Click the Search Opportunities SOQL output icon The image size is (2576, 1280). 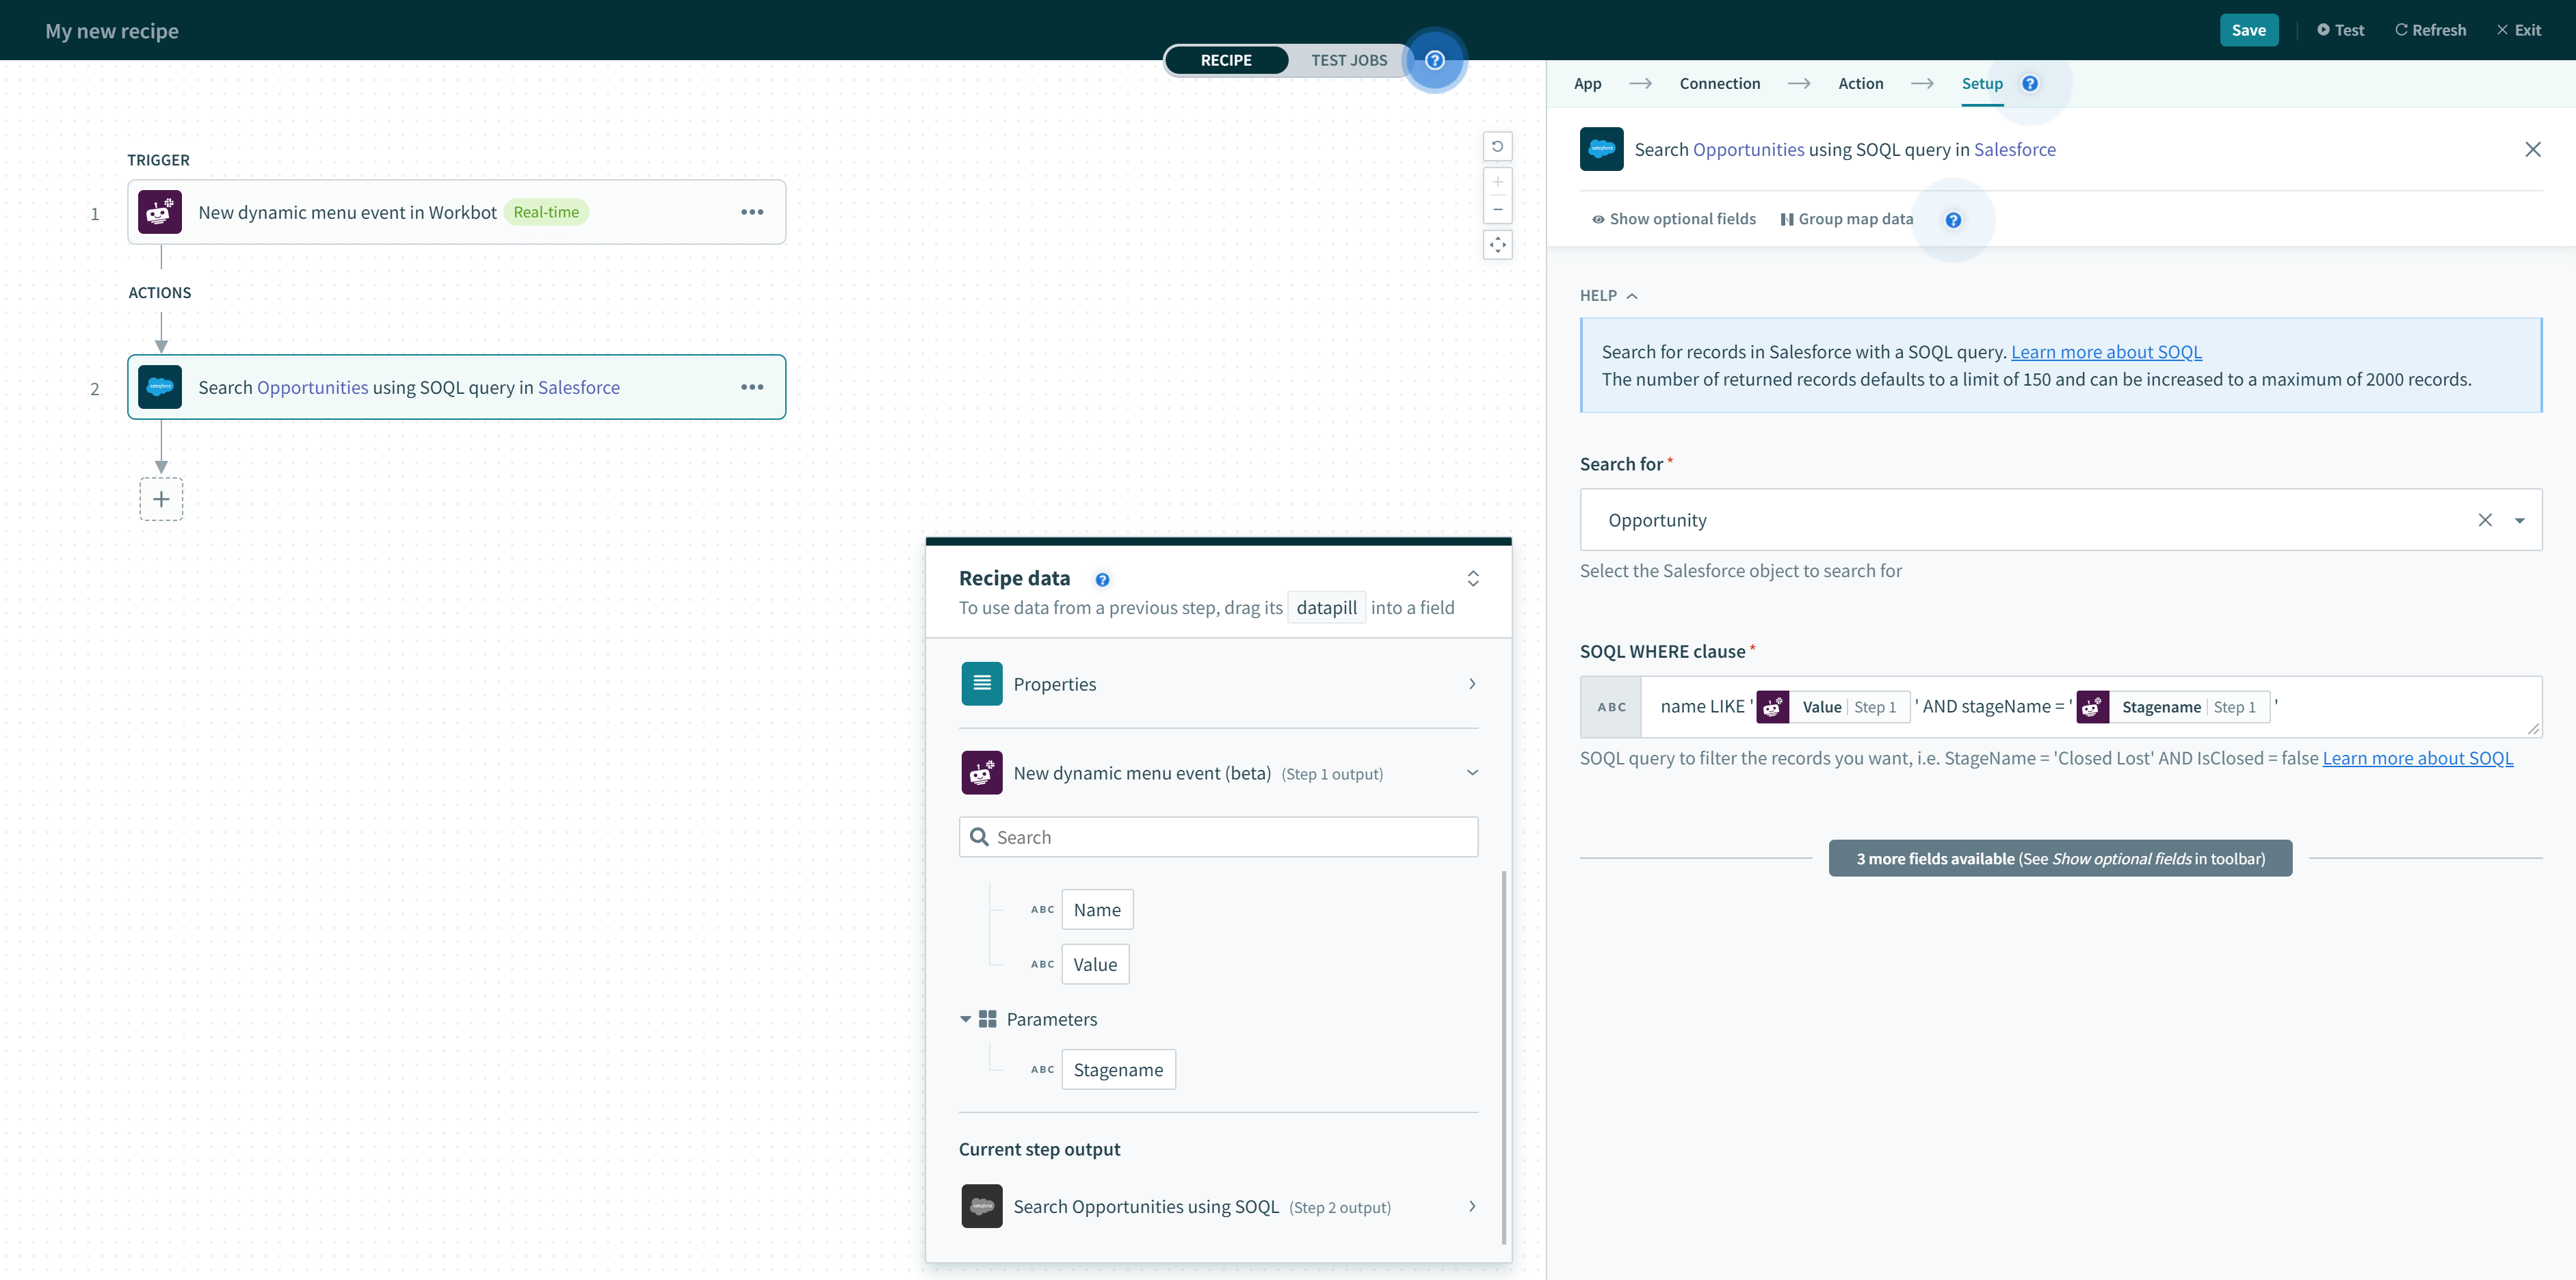click(x=981, y=1206)
